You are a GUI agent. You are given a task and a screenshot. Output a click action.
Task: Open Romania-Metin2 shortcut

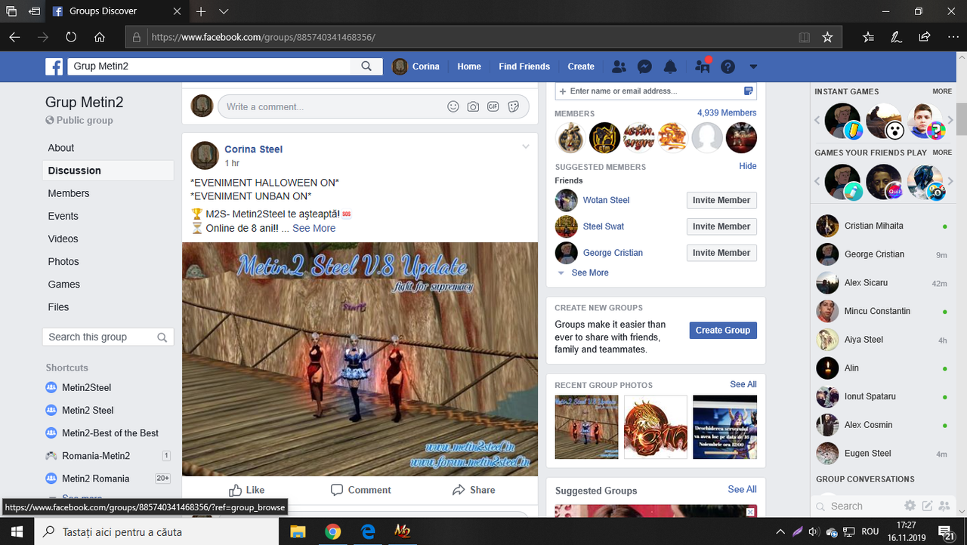click(96, 456)
